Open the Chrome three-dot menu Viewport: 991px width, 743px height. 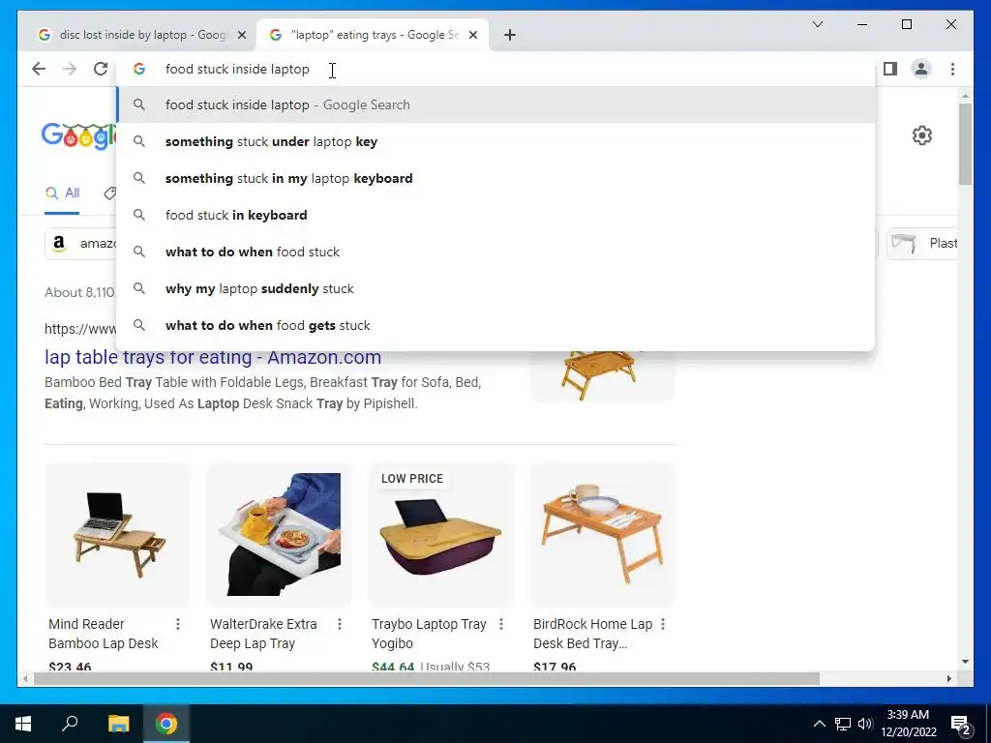click(952, 69)
